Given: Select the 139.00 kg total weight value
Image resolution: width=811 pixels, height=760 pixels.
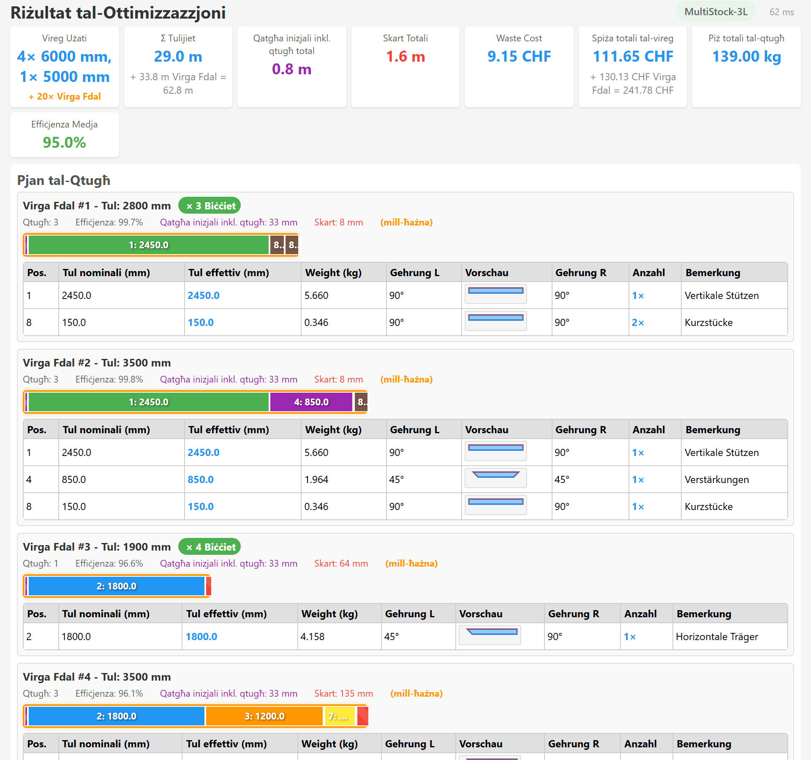Looking at the screenshot, I should pyautogui.click(x=746, y=56).
